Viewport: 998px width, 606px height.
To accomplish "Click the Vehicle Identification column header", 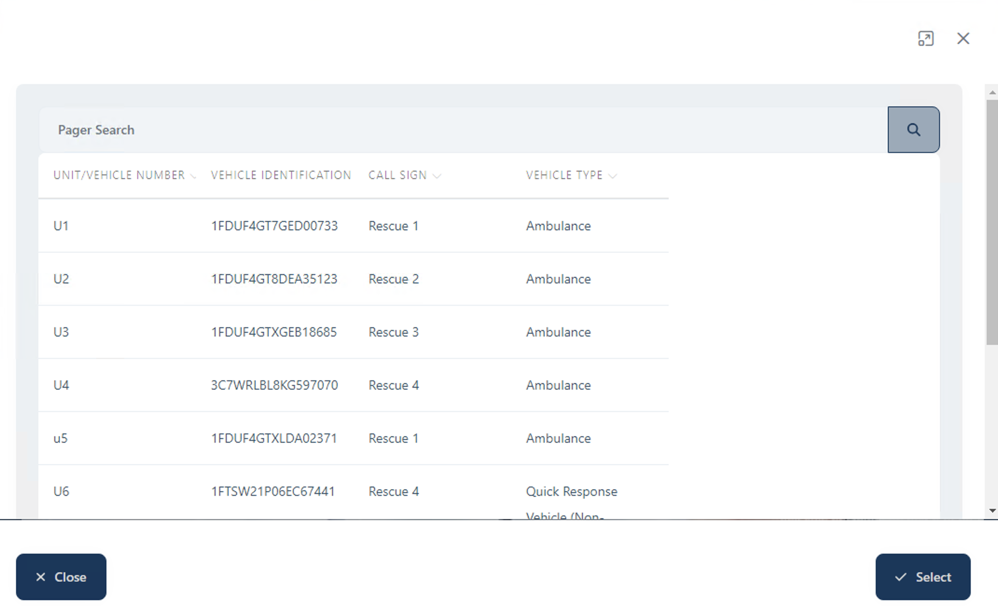I will (x=281, y=175).
